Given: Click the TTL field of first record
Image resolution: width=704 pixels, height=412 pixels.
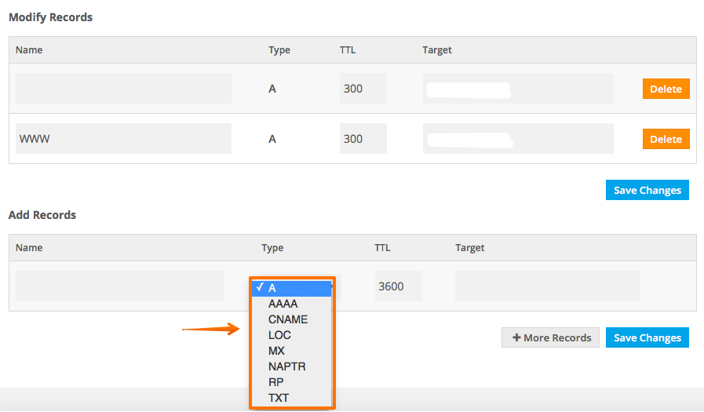Looking at the screenshot, I should [x=363, y=89].
